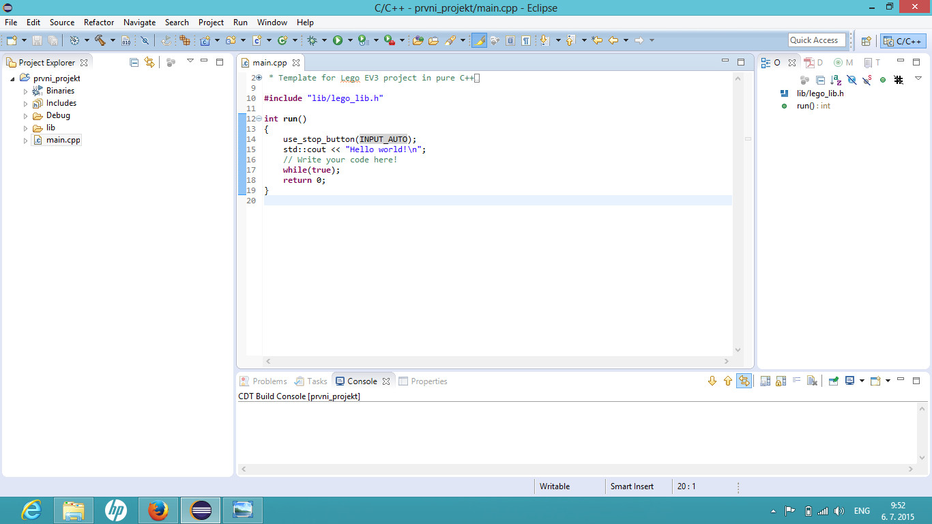Select the C/C++ perspective button

coord(903,41)
